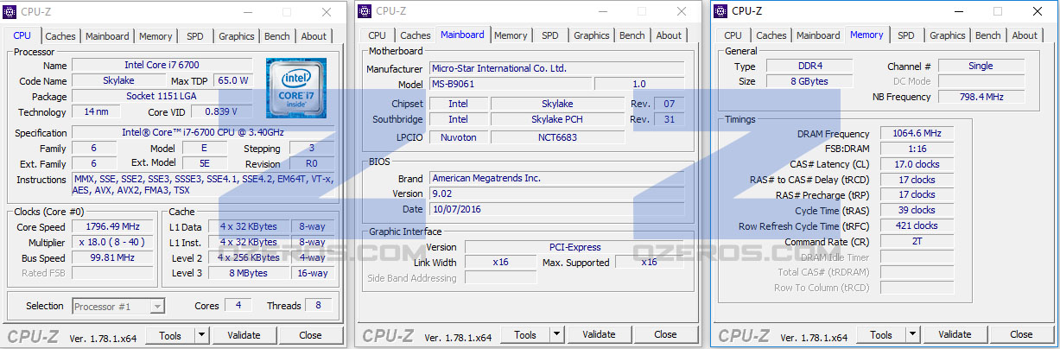This screenshot has width=1060, height=349.
Task: Click the Close button in the middle window
Action: 665,334
